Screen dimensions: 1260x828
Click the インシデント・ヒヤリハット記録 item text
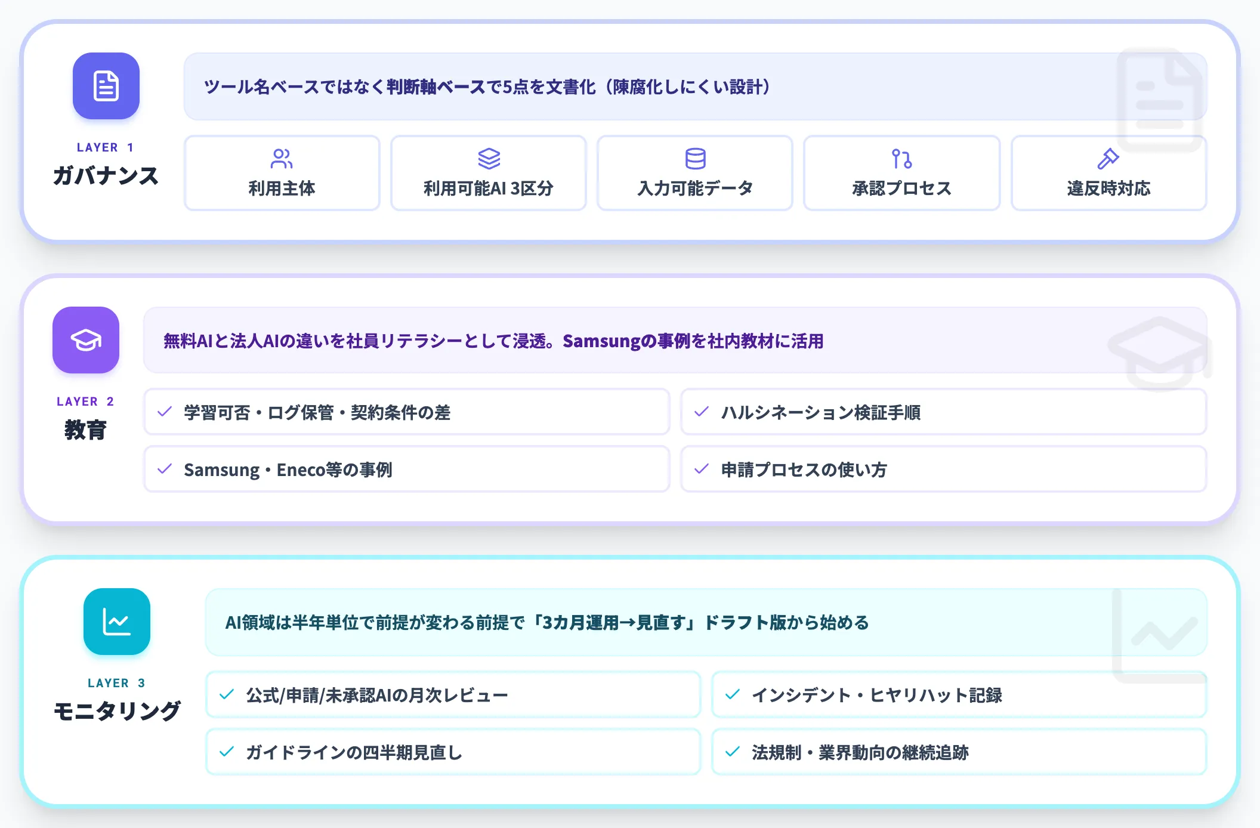pos(877,695)
